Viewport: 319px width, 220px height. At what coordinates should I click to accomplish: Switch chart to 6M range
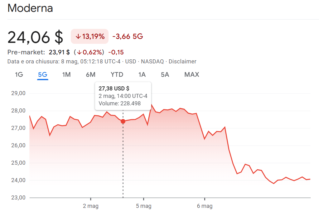tap(90, 75)
